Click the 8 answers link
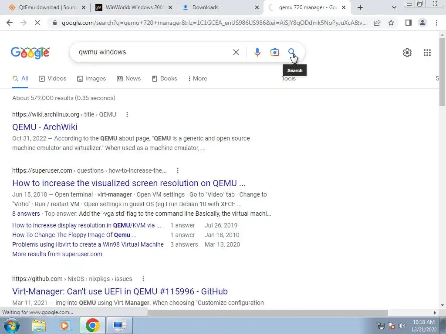 pyautogui.click(x=26, y=214)
